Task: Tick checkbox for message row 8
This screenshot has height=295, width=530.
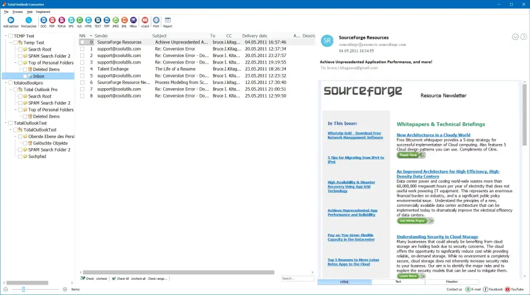Action: click(x=82, y=96)
